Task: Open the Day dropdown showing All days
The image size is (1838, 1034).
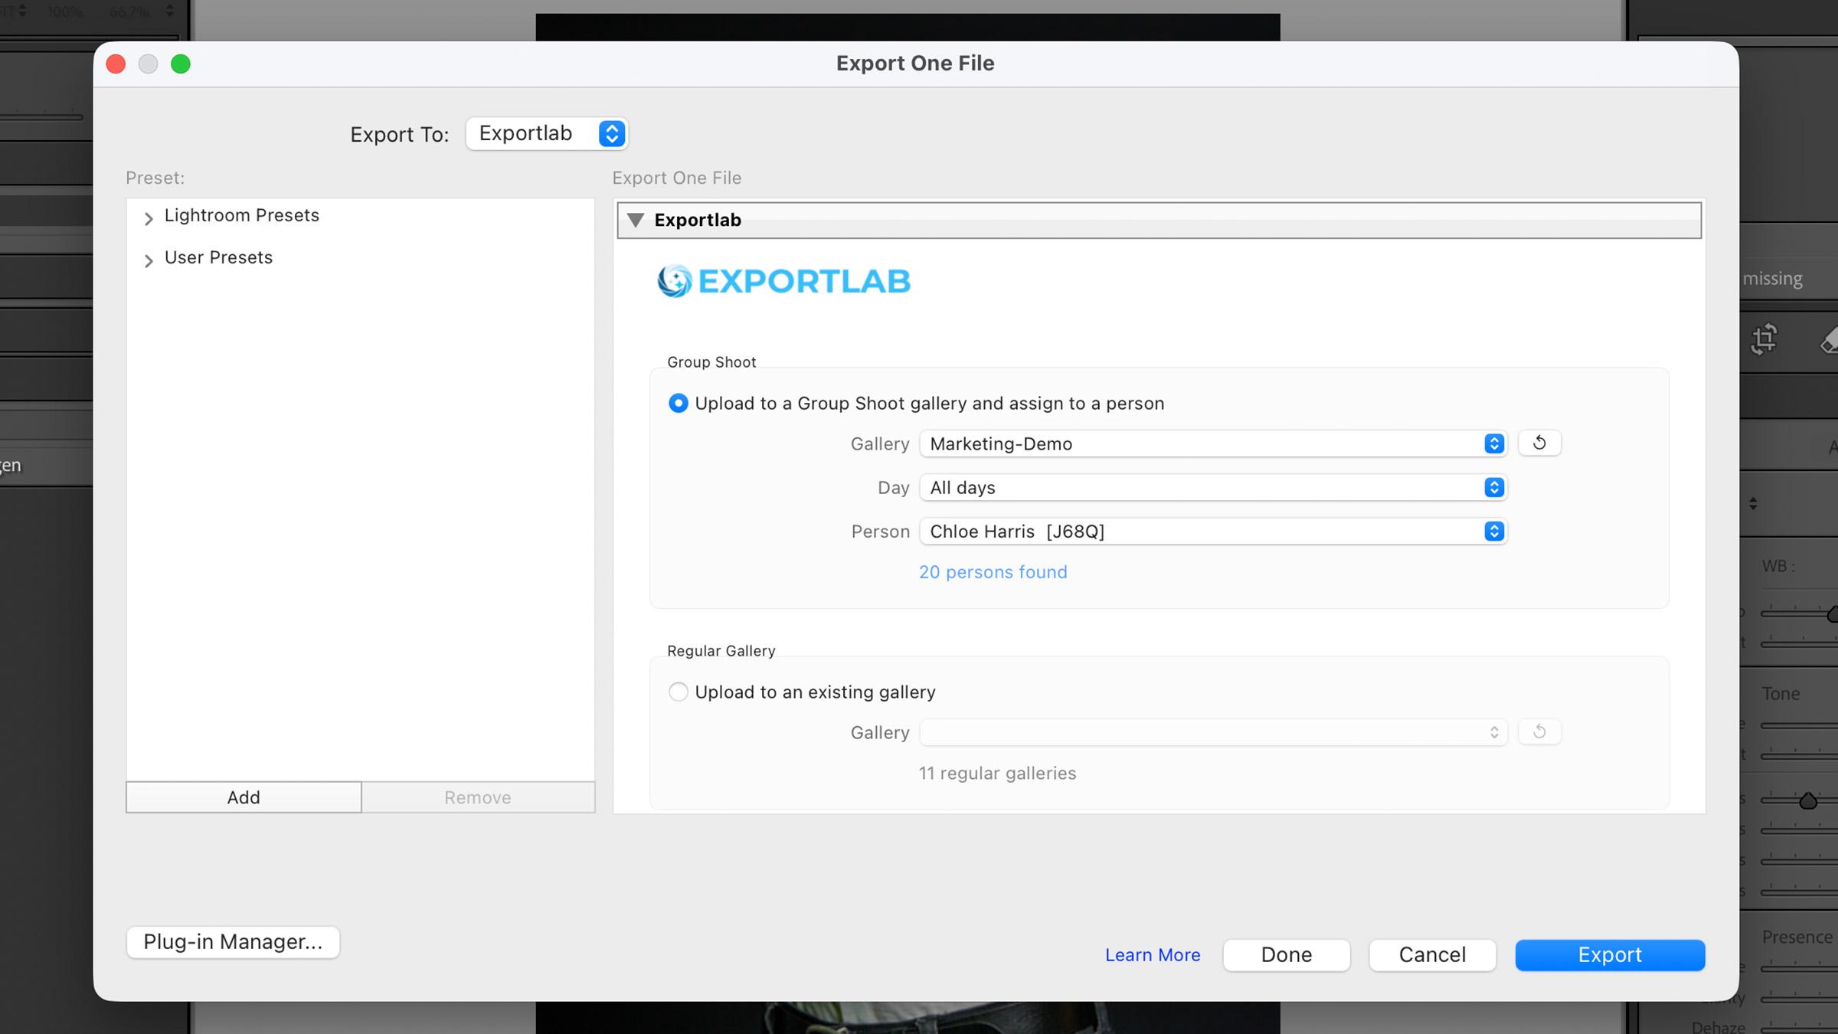Action: 1213,487
